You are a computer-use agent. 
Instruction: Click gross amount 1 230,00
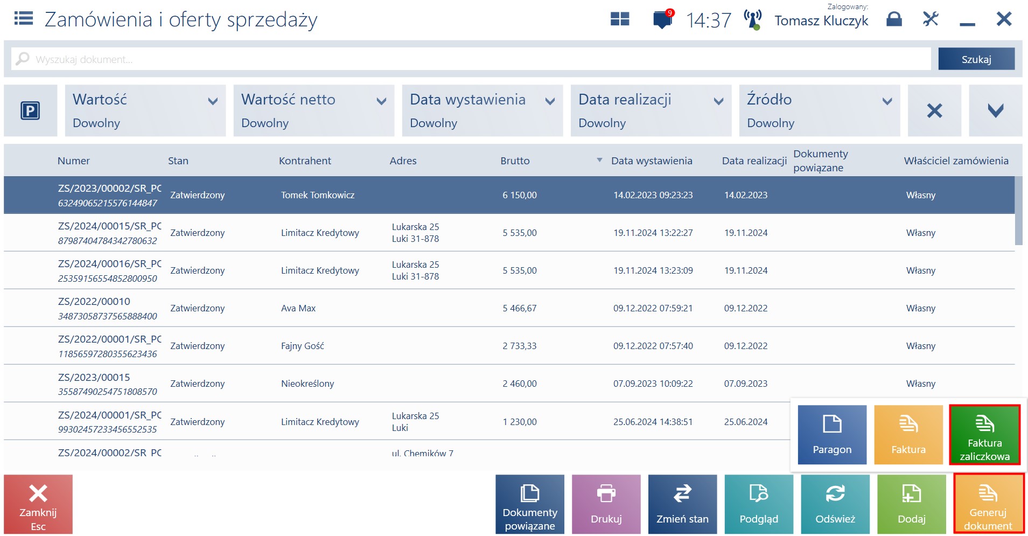(x=520, y=422)
